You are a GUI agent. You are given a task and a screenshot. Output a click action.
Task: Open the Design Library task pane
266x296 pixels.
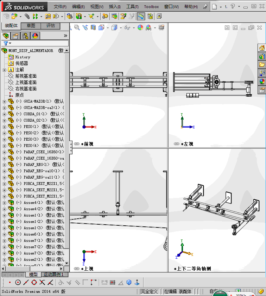262,56
